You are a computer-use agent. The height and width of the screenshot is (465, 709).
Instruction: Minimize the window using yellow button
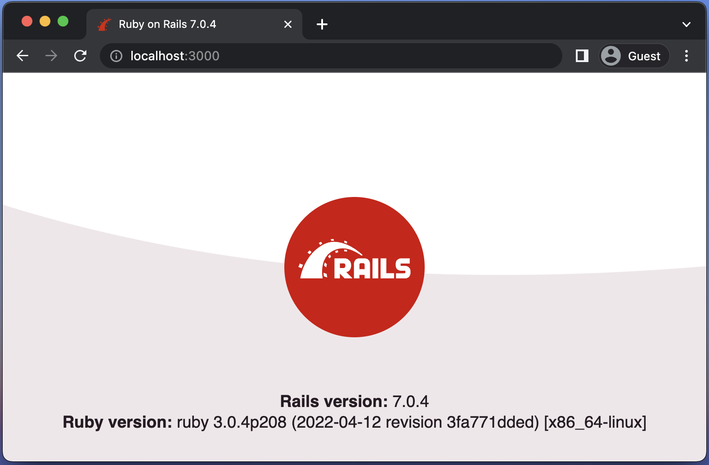[45, 21]
